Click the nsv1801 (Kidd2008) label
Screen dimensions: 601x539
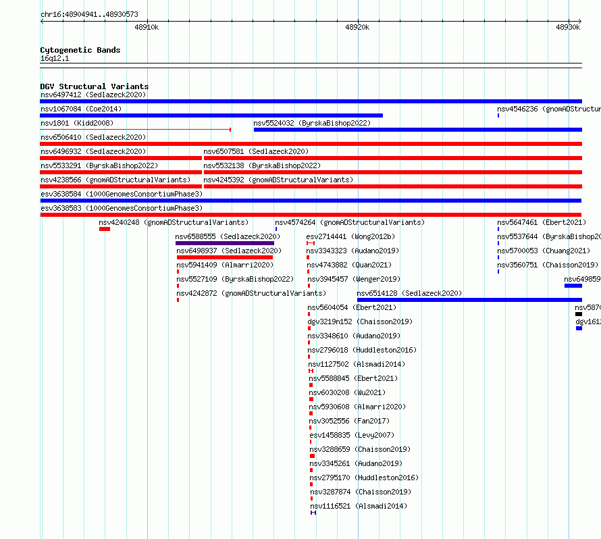[x=77, y=123]
